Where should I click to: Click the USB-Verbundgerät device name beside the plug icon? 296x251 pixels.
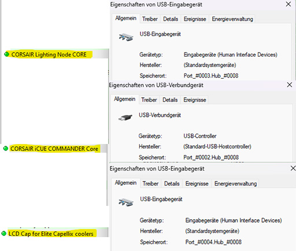point(160,115)
